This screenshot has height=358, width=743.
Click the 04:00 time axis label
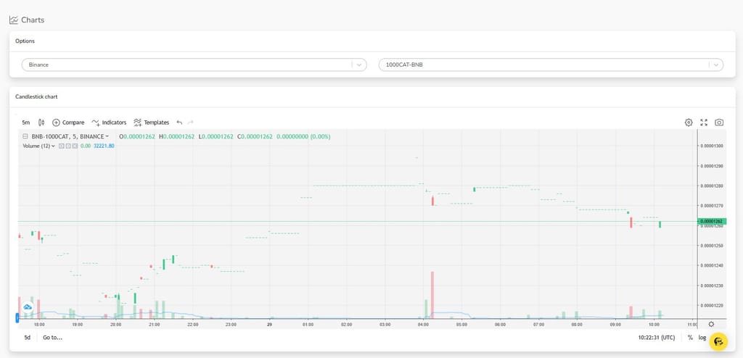click(423, 325)
